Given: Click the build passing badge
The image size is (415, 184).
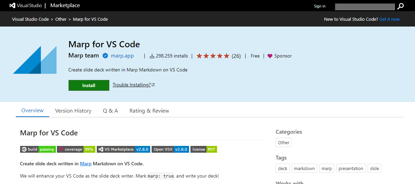Looking at the screenshot, I should pos(38,149).
